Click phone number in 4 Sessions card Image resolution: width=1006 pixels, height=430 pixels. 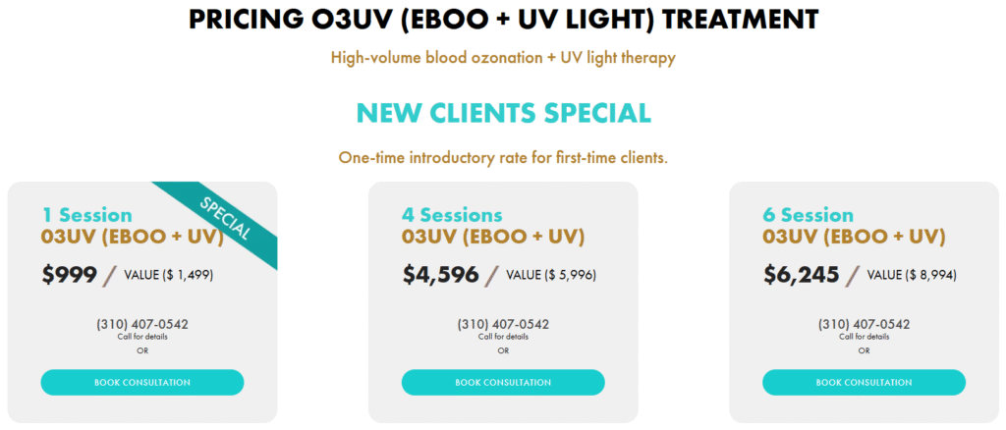[503, 325]
